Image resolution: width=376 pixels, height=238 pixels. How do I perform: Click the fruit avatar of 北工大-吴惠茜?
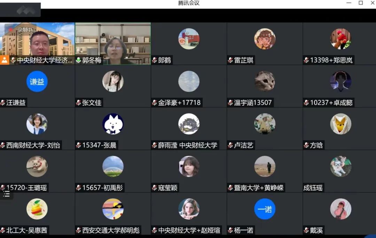click(37, 209)
